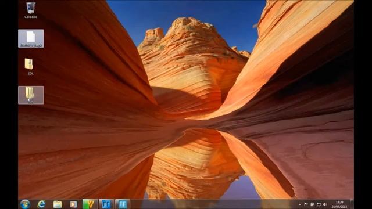Screen dimensions: 372x209
Task: Select the SDL zipped folder icon
Action: coord(29,66)
